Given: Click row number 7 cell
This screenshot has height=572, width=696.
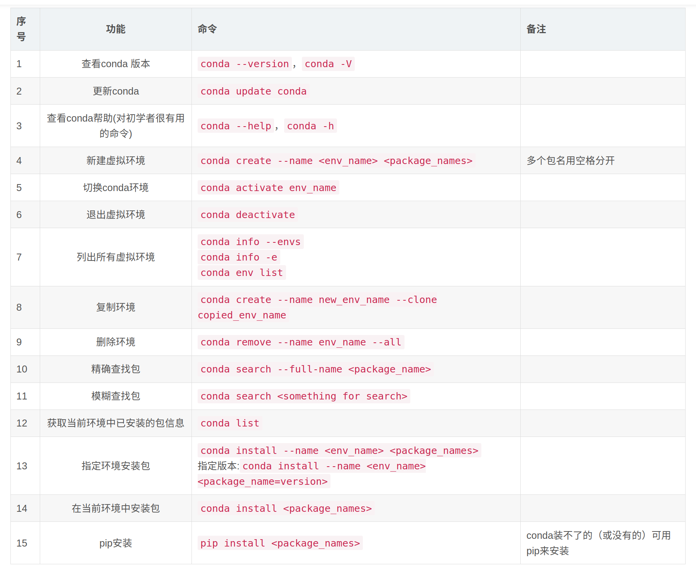Looking at the screenshot, I should pyautogui.click(x=25, y=257).
